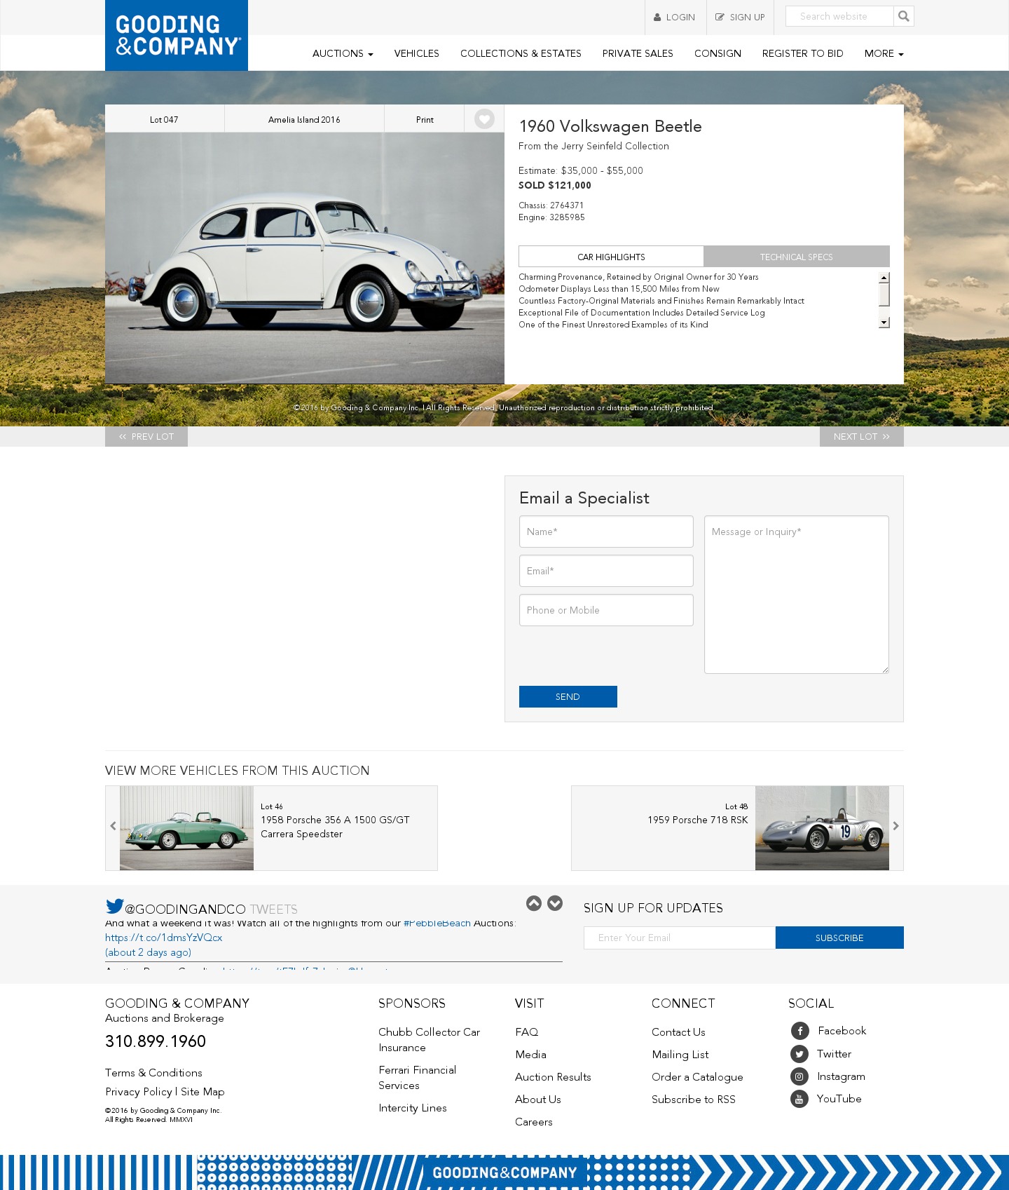Viewport: 1009px width, 1190px height.
Task: Open Collections & Estates menu
Action: (521, 53)
